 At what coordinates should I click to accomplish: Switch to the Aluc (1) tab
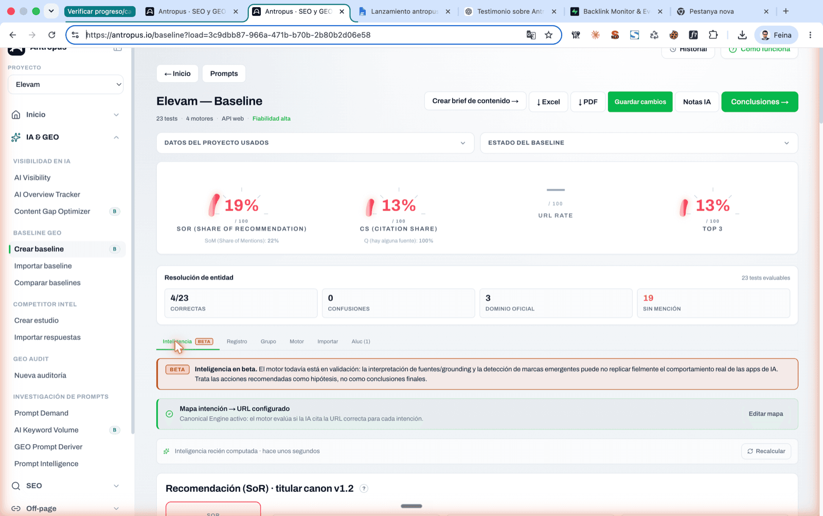coord(361,341)
